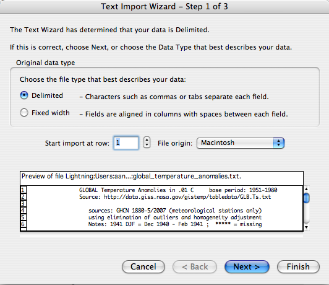Open the File origin Macintosh dropdown
This screenshot has width=329, height=285.
pos(241,143)
